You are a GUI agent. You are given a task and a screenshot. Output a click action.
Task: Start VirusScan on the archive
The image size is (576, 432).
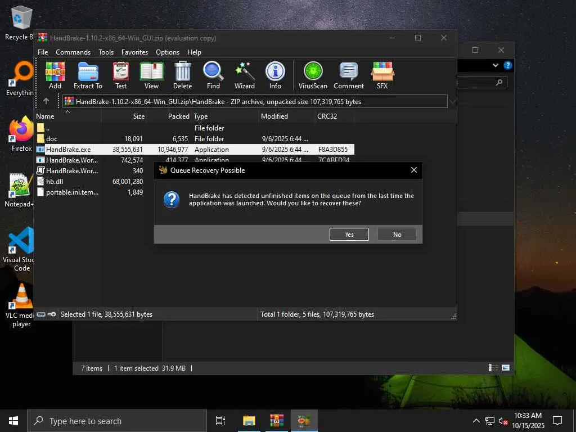tap(313, 76)
